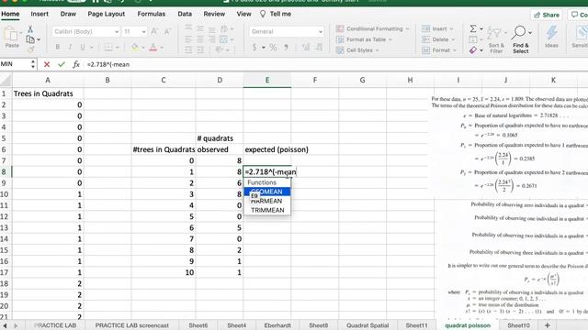588x330 pixels.
Task: Click the Clear eraser icon
Action: (x=473, y=50)
